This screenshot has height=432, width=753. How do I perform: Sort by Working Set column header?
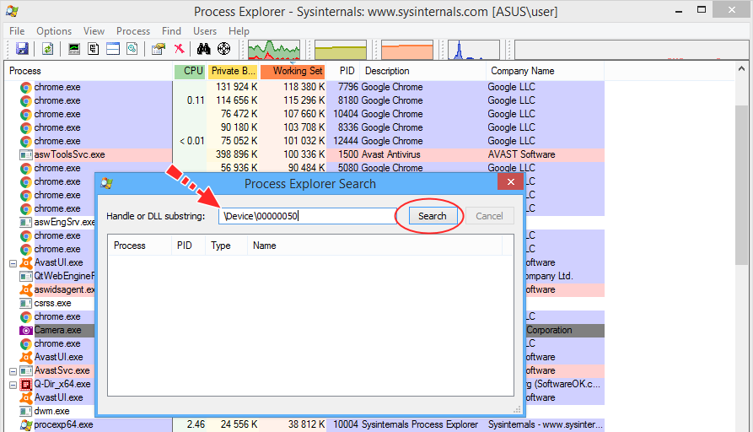click(x=293, y=71)
